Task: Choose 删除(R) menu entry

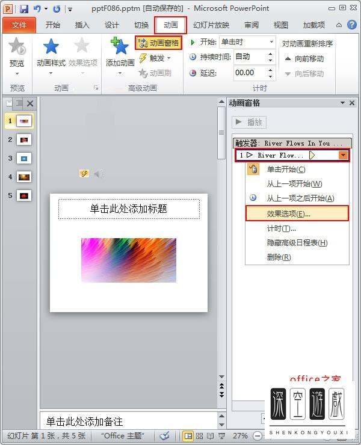Action: click(x=297, y=257)
